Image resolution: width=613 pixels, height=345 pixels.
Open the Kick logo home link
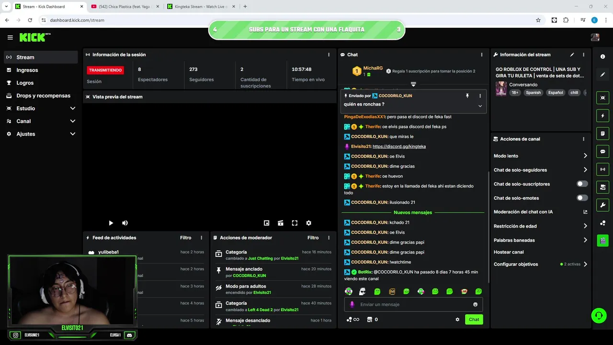tap(34, 37)
